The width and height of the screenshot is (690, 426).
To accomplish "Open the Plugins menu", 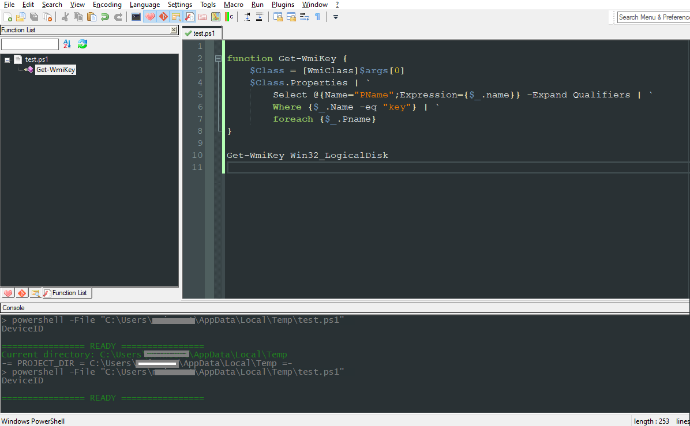I will (x=283, y=5).
